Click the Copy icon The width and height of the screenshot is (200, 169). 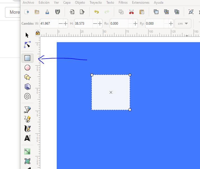(121, 12)
